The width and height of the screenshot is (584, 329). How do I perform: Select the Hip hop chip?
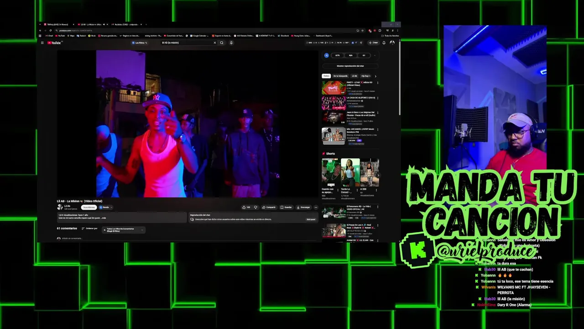click(x=365, y=76)
